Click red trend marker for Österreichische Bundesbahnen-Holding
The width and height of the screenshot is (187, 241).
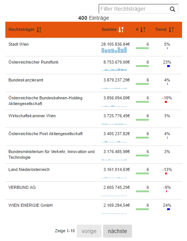point(166,102)
